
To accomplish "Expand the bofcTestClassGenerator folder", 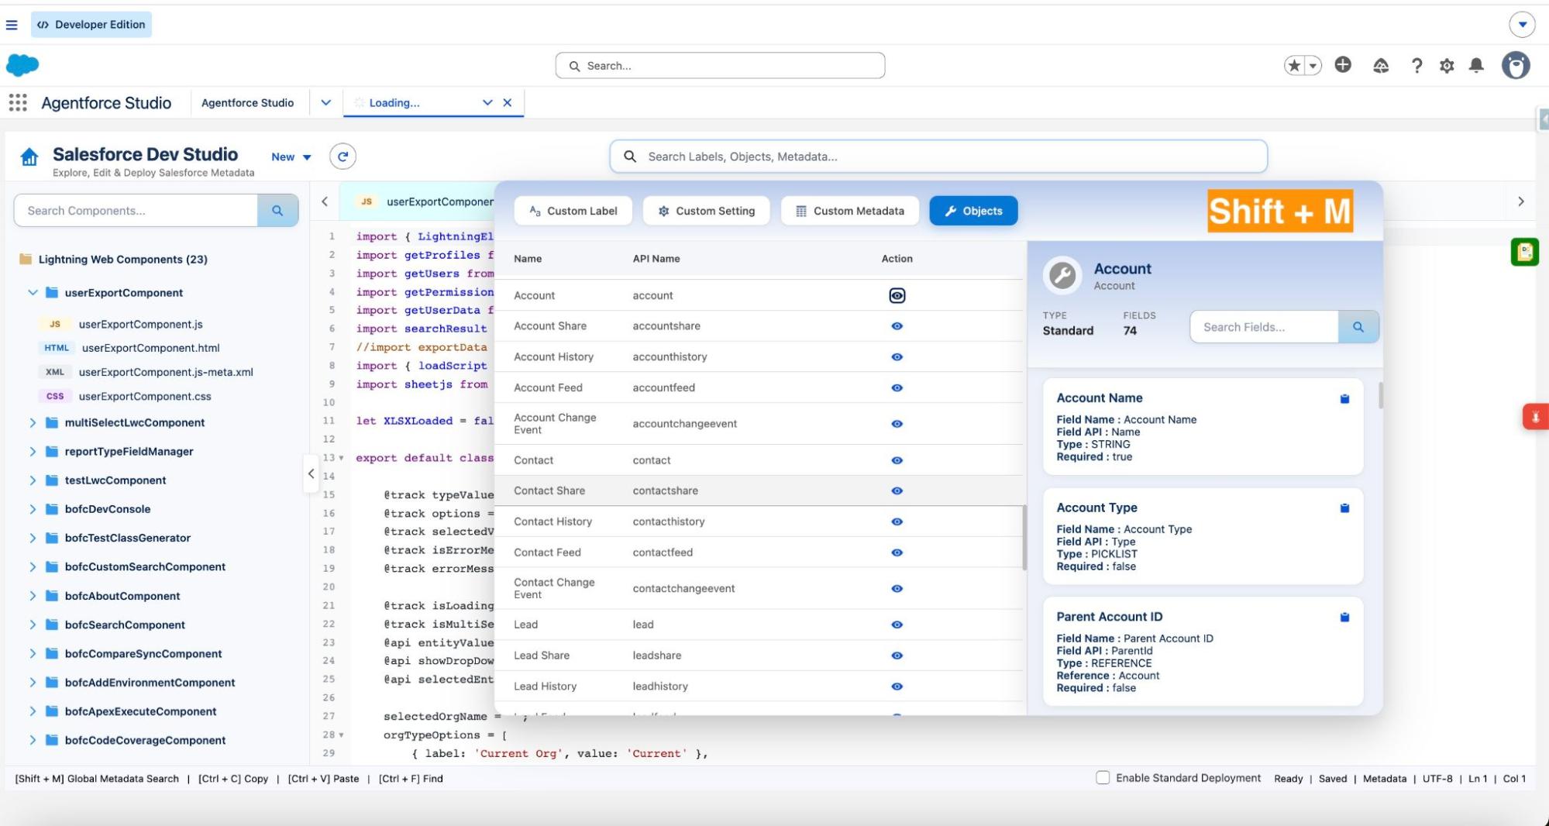I will point(33,538).
